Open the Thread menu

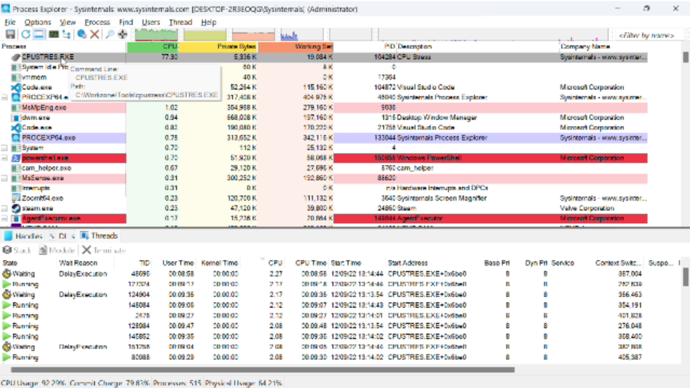(181, 22)
